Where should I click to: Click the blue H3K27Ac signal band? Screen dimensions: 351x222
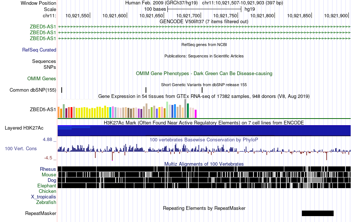tap(204, 131)
